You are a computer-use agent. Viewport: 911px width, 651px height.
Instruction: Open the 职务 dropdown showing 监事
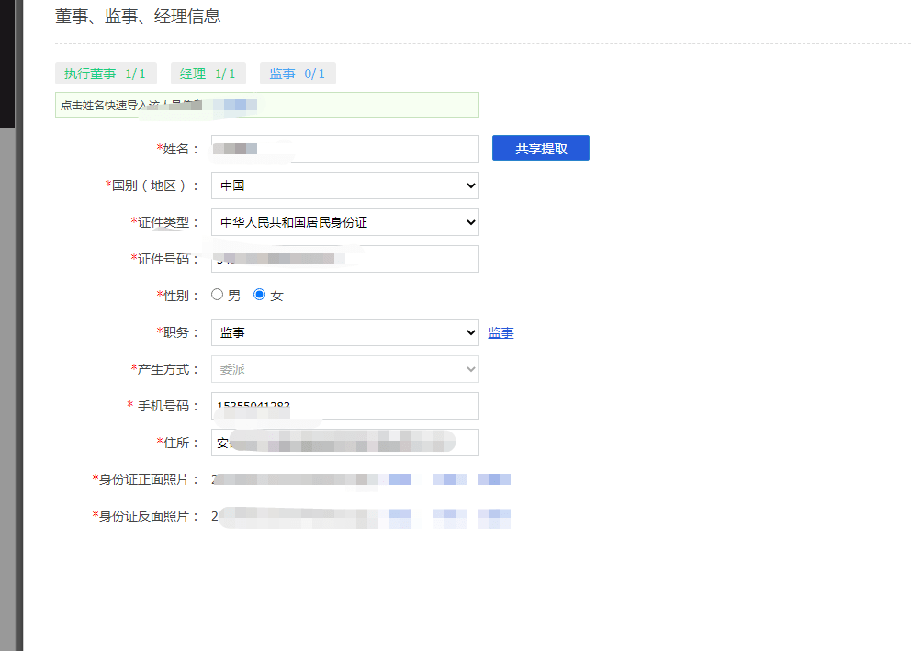point(345,332)
